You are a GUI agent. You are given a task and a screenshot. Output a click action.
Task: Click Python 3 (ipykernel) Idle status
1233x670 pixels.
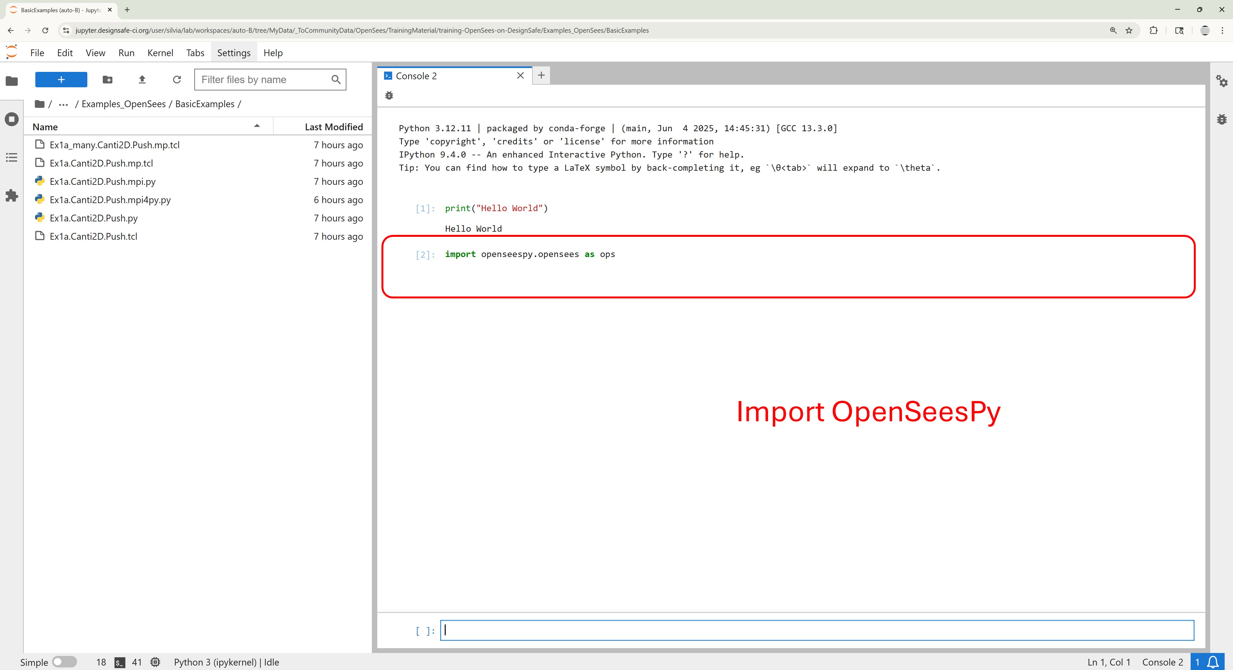pos(226,662)
